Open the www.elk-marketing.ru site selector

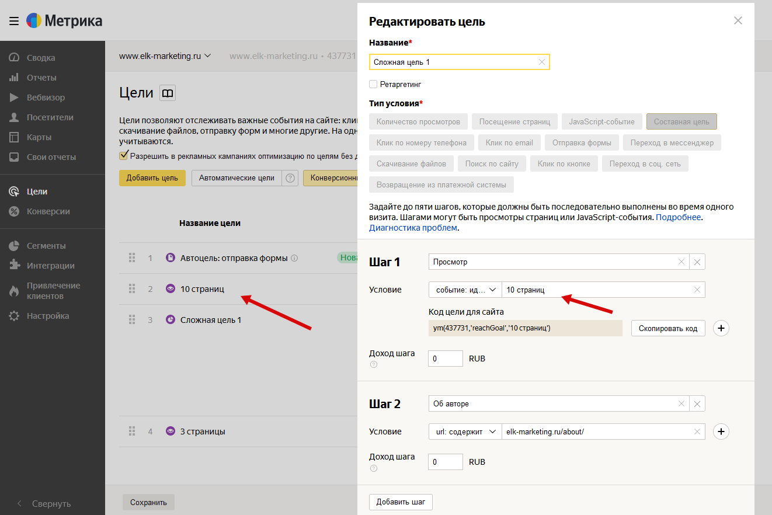click(x=165, y=56)
